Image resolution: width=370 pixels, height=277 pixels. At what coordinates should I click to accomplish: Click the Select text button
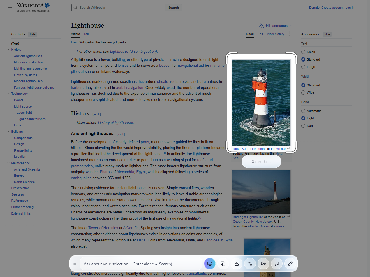click(261, 162)
